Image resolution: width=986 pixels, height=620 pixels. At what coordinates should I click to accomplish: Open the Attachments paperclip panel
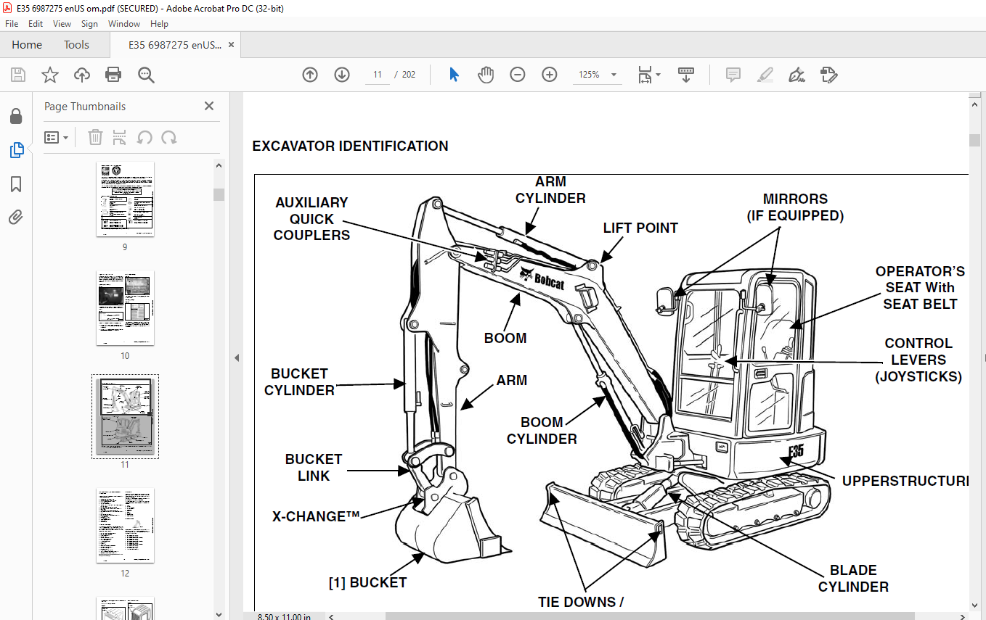tap(16, 218)
